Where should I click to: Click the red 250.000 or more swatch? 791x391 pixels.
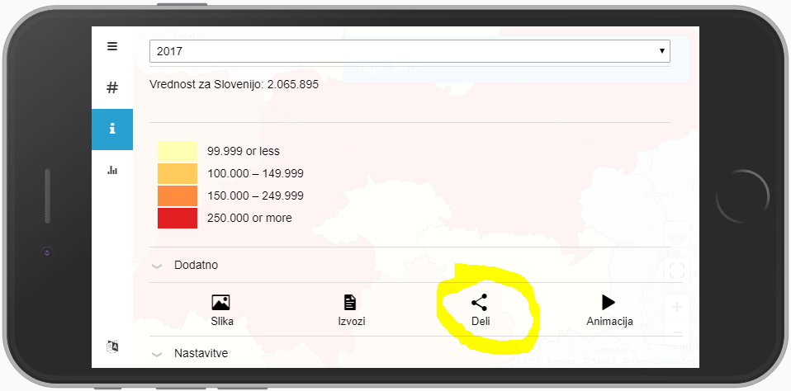177,218
